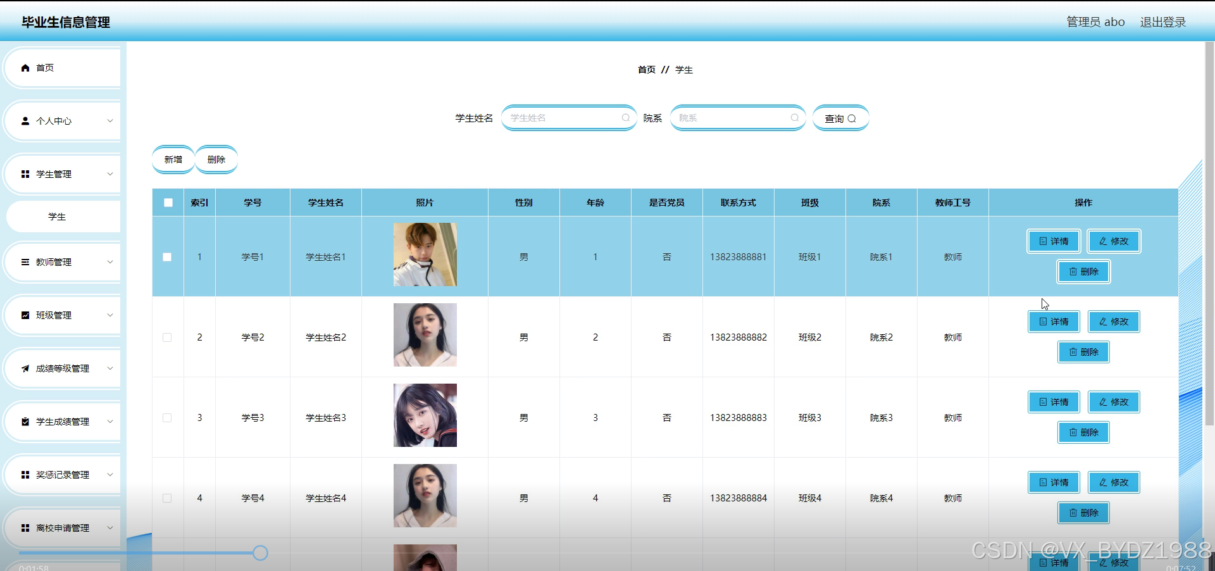Open 班级管理 in the sidebar
This screenshot has width=1215, height=571.
coord(62,315)
